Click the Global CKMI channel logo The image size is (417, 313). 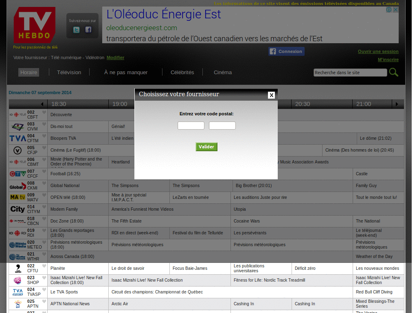tap(18, 186)
